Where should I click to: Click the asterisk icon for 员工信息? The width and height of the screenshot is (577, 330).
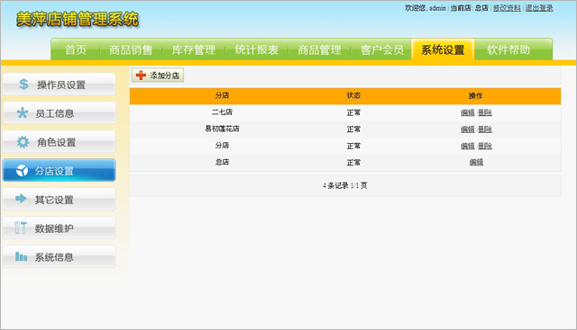(x=22, y=112)
